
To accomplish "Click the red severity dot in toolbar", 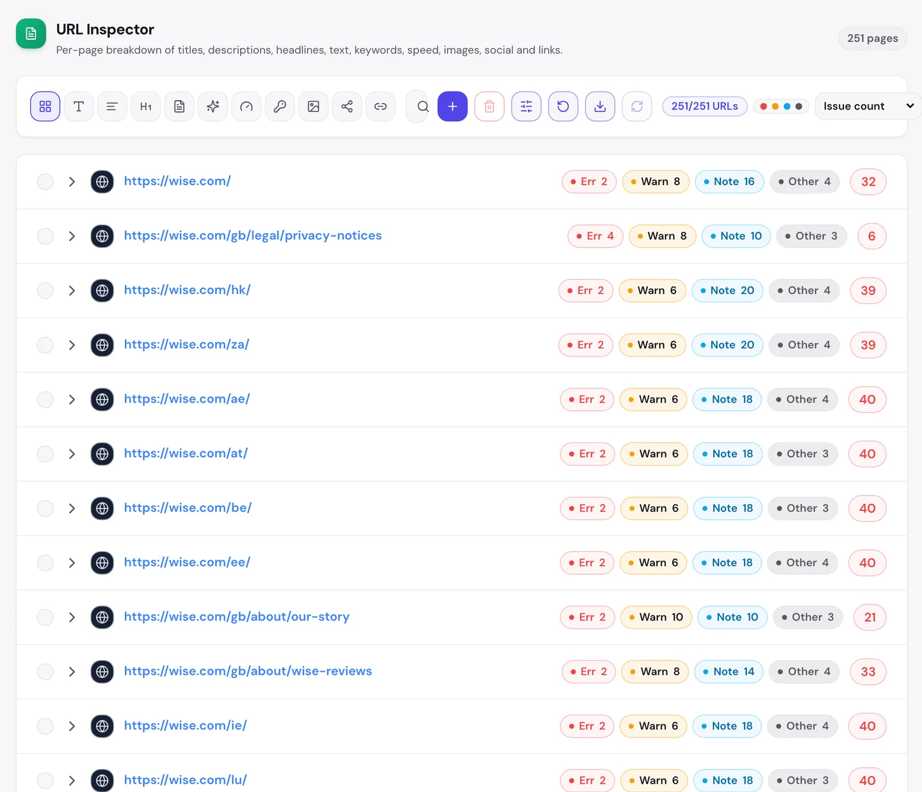I will (763, 106).
